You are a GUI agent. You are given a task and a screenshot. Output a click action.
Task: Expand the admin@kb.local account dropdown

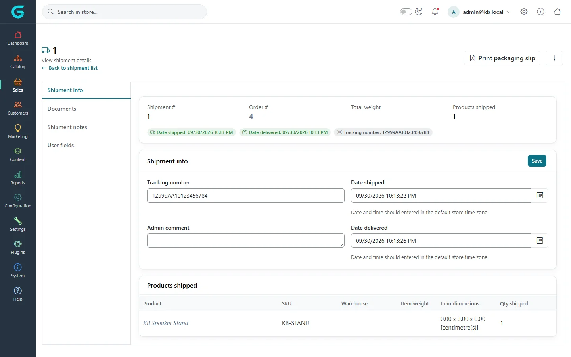click(x=479, y=12)
